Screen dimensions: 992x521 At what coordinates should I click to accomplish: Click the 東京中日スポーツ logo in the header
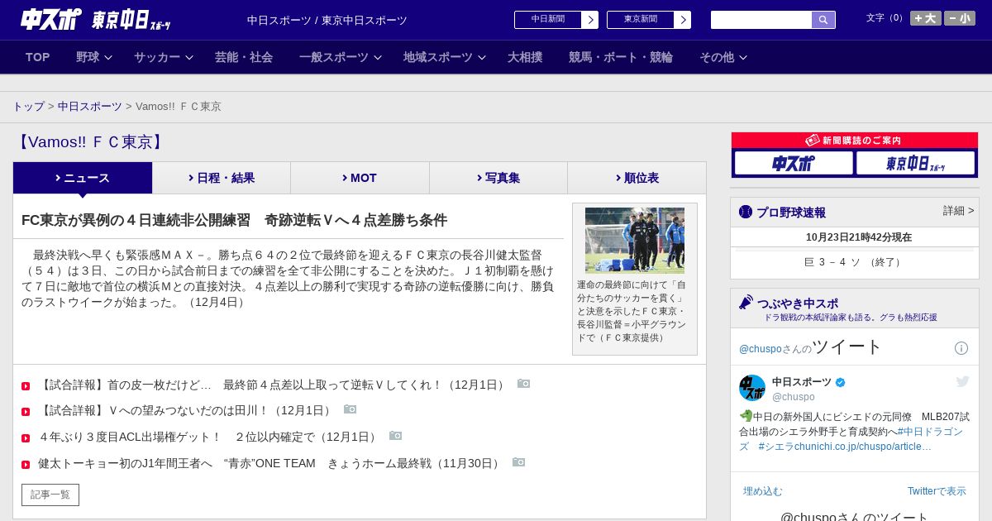[x=131, y=20]
